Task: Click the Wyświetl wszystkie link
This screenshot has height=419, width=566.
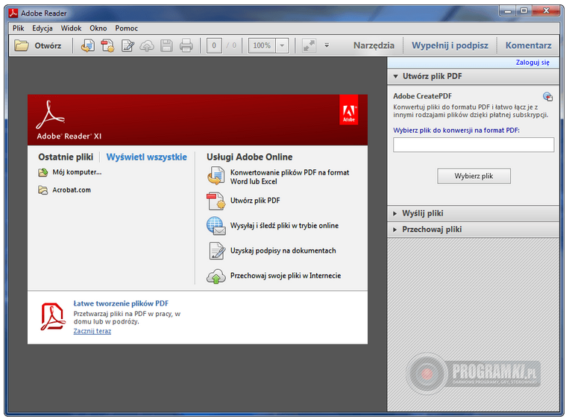Action: (147, 157)
